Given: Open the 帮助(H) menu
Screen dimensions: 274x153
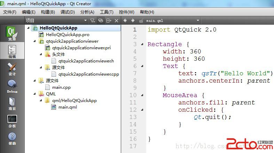Looking at the screenshot, I should click(147, 12).
